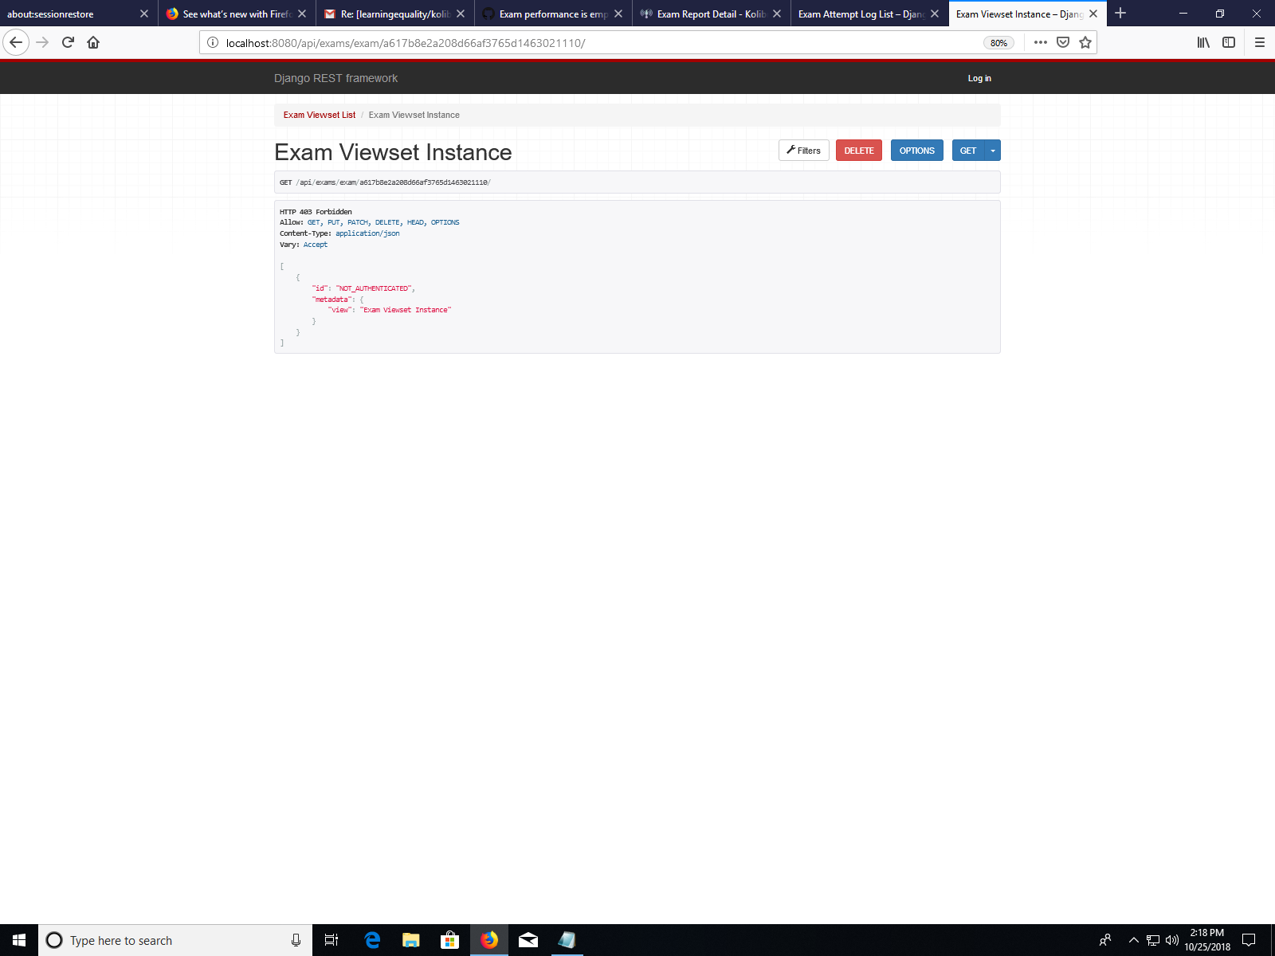The image size is (1275, 956).
Task: Click inside the Type here to search box
Action: coord(159,940)
